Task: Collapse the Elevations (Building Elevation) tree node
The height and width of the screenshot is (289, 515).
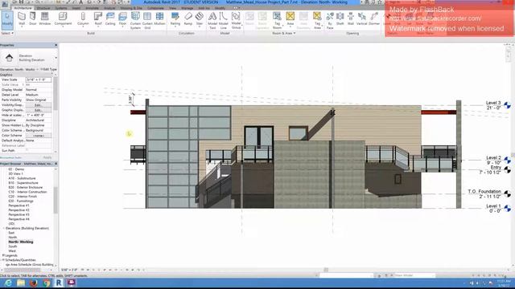Action: click(3, 228)
